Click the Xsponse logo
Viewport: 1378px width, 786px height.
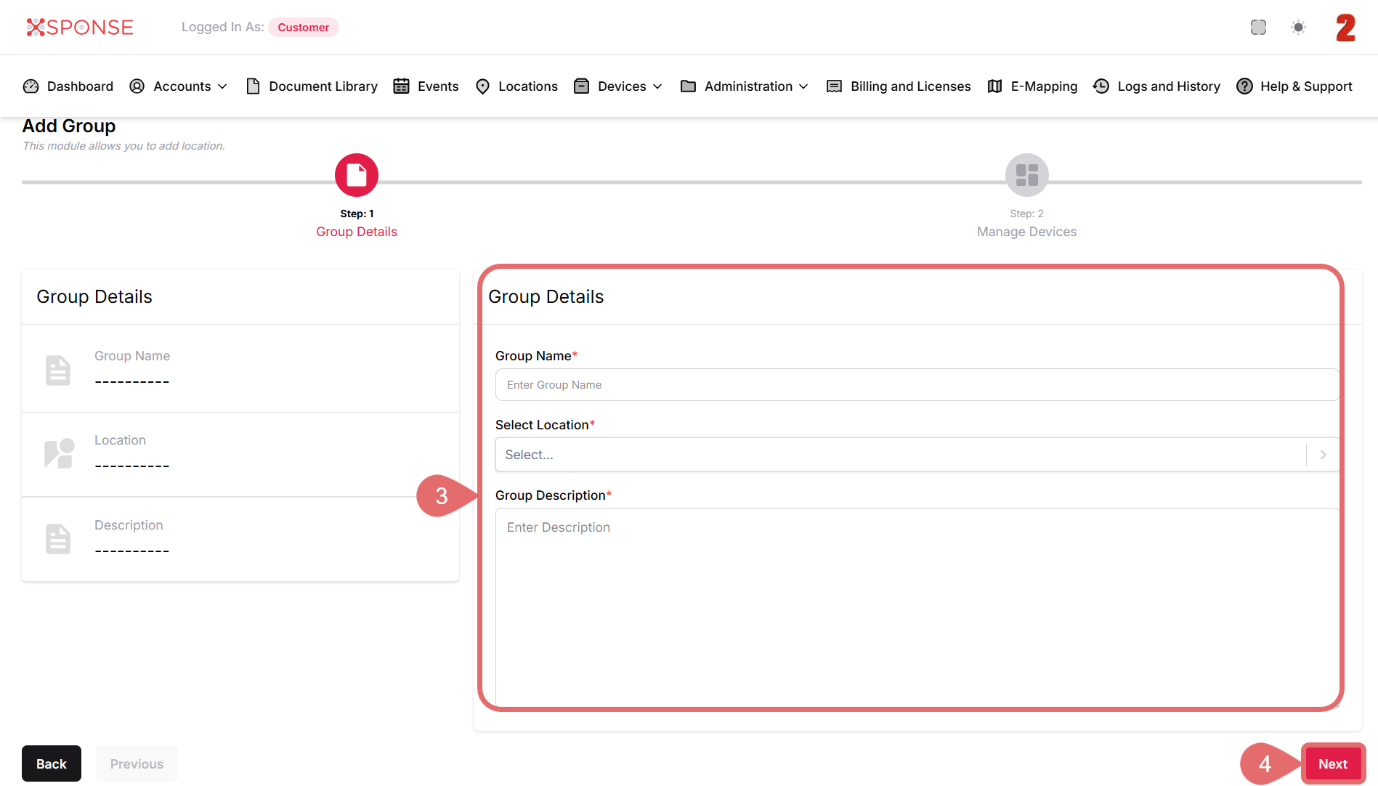point(80,27)
